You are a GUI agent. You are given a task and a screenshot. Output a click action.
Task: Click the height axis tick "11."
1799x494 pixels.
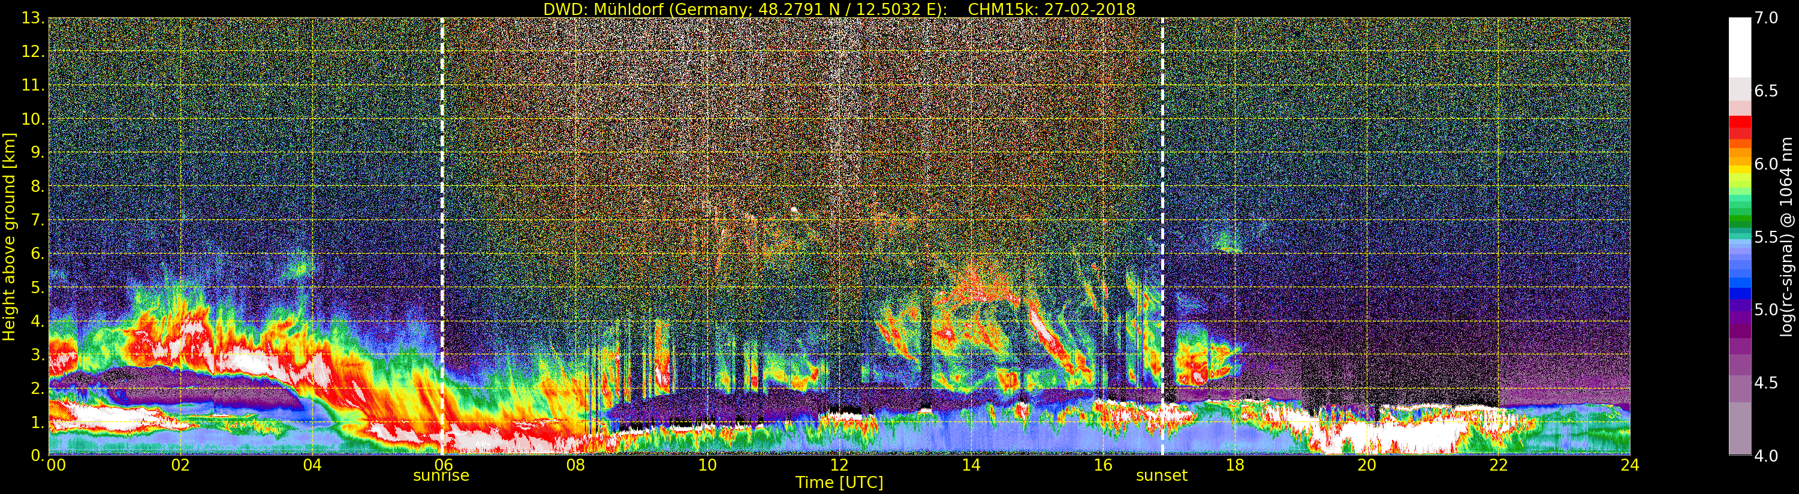coord(33,85)
